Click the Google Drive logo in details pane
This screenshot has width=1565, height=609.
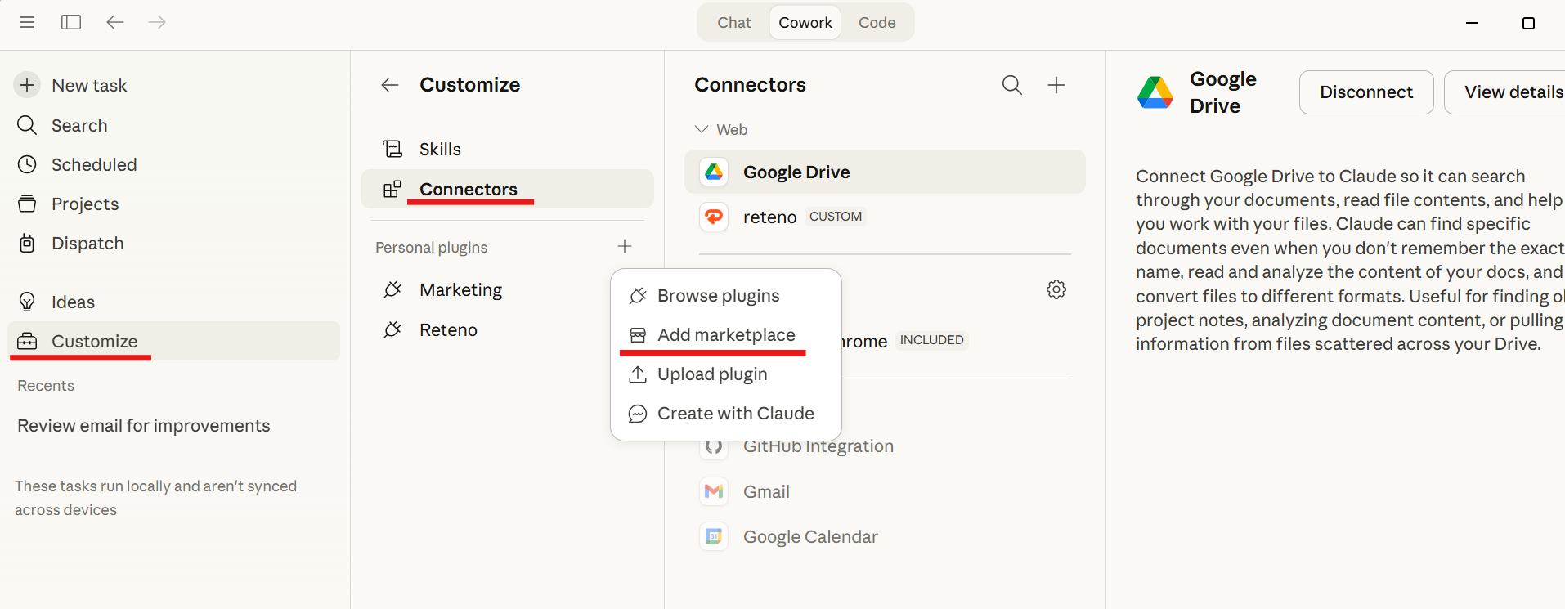(x=1155, y=92)
